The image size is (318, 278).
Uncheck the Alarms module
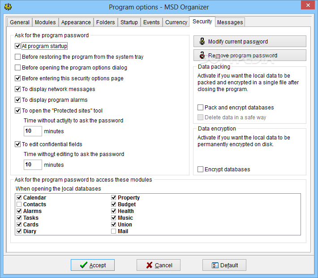[19, 211]
